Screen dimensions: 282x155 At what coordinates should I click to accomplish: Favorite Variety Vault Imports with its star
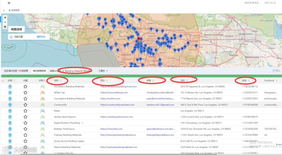(25, 117)
